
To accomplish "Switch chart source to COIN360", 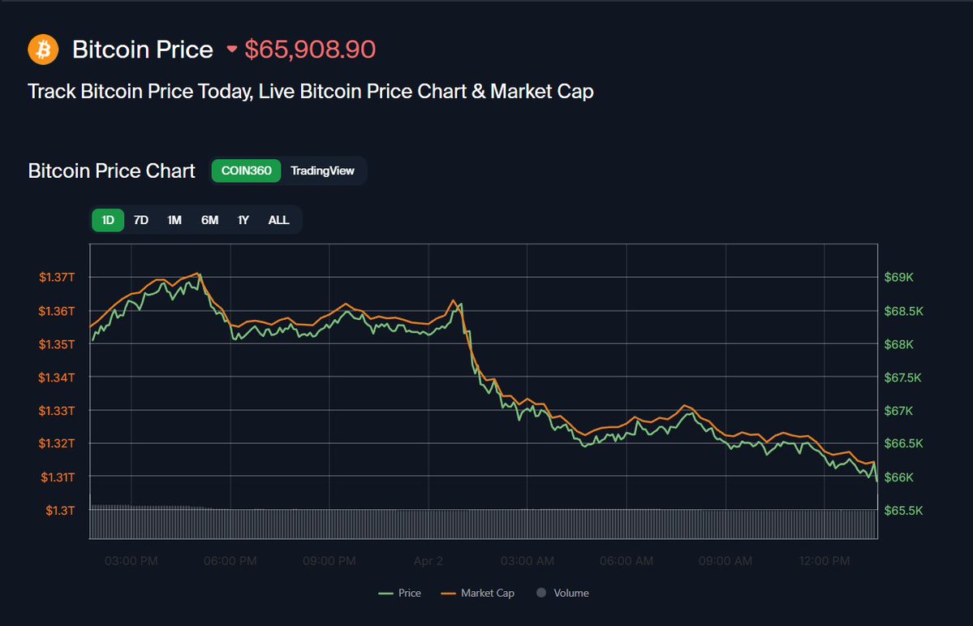I will click(246, 171).
